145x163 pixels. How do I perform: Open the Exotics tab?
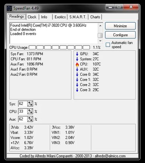pos(60,17)
